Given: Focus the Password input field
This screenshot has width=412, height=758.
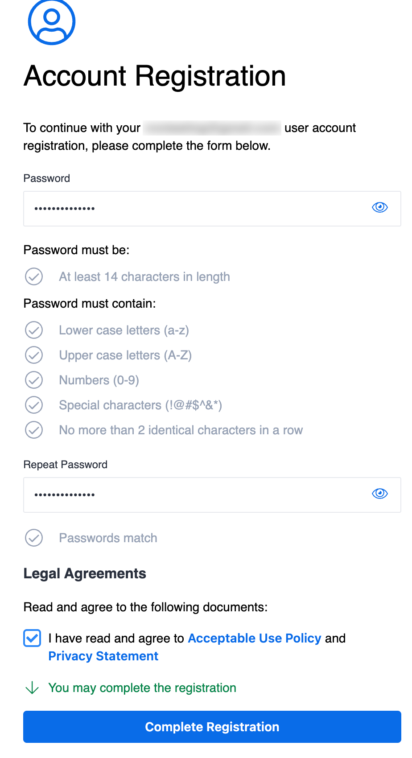Looking at the screenshot, I should [212, 209].
